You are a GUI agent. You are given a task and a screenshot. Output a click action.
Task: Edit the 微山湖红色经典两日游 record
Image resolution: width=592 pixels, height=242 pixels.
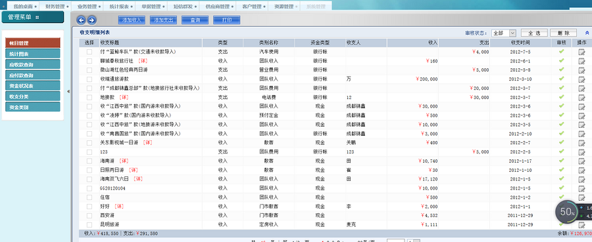(581, 70)
